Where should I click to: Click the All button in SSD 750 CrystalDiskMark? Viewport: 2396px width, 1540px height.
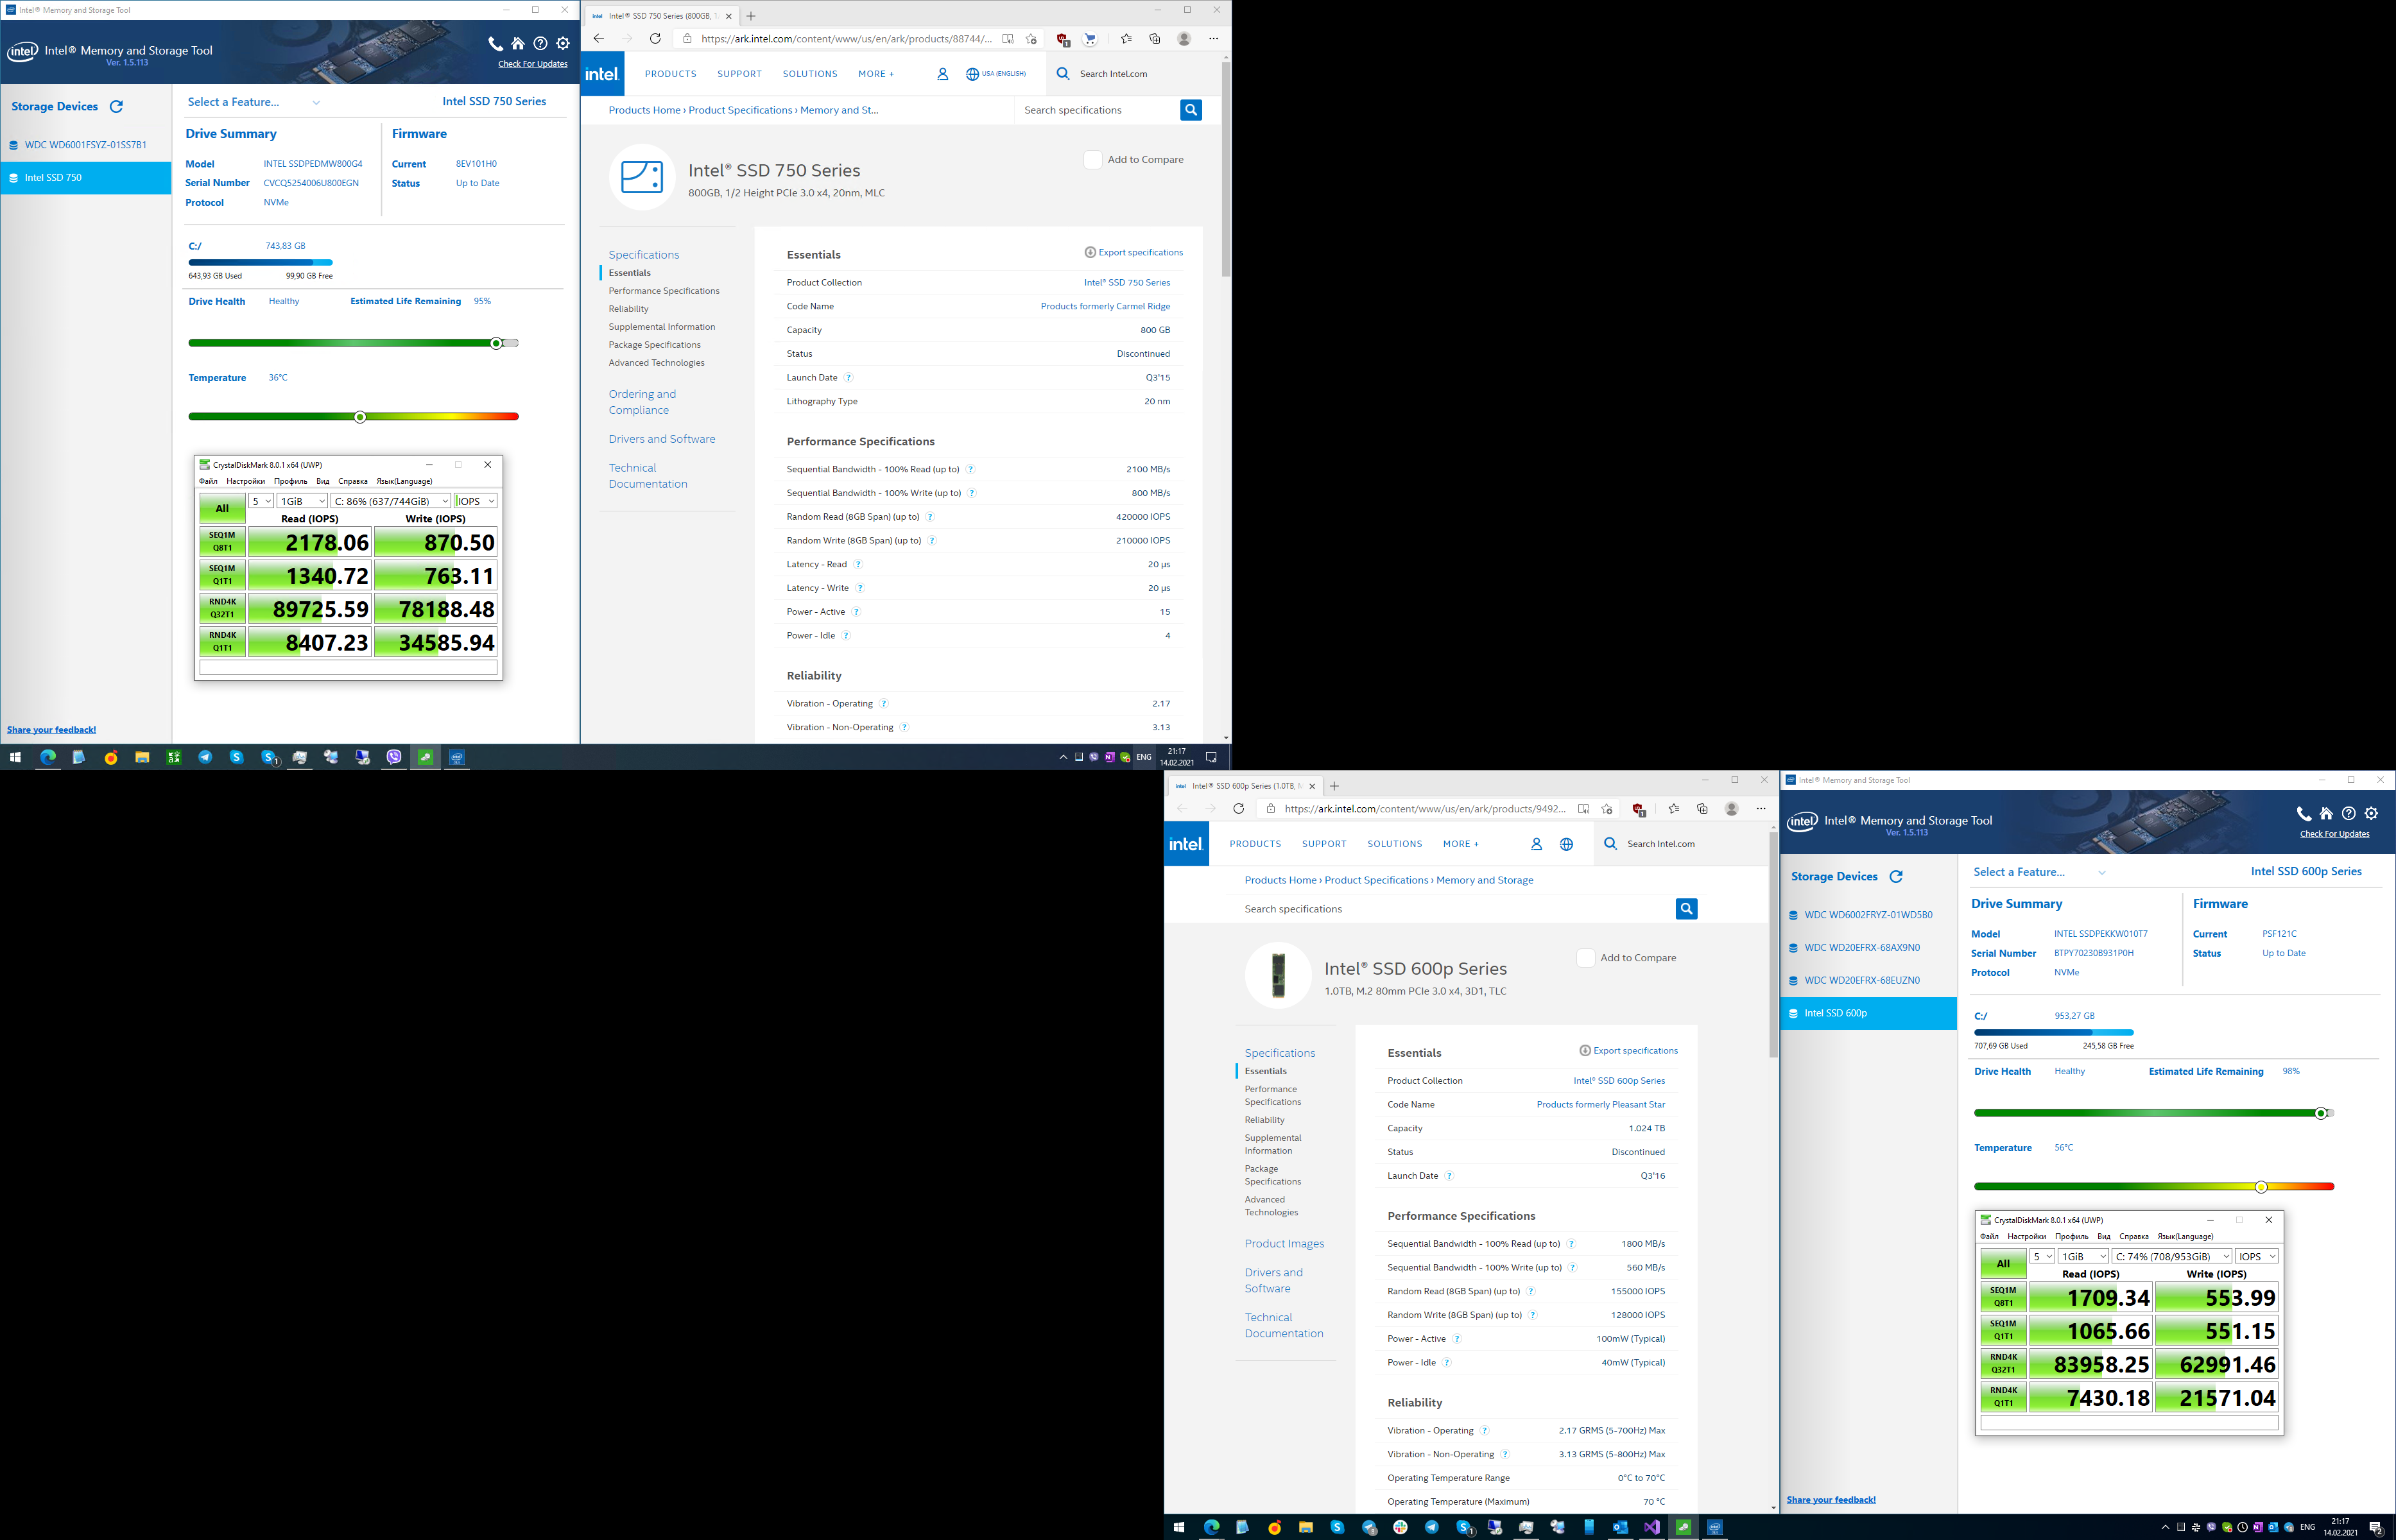click(x=222, y=508)
